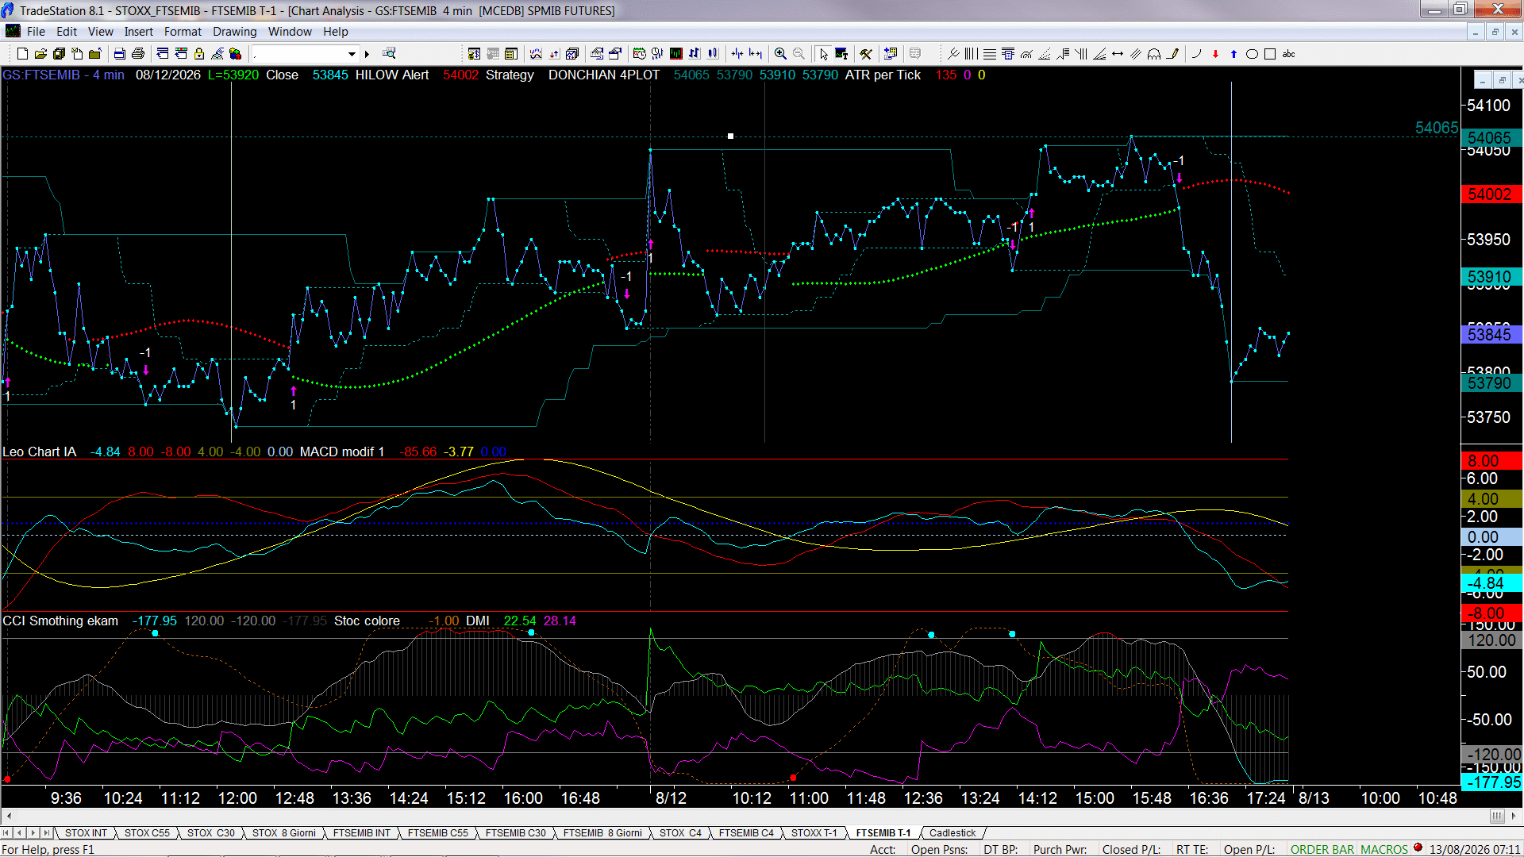
Task: Click the green chart window icon
Action: (x=676, y=54)
